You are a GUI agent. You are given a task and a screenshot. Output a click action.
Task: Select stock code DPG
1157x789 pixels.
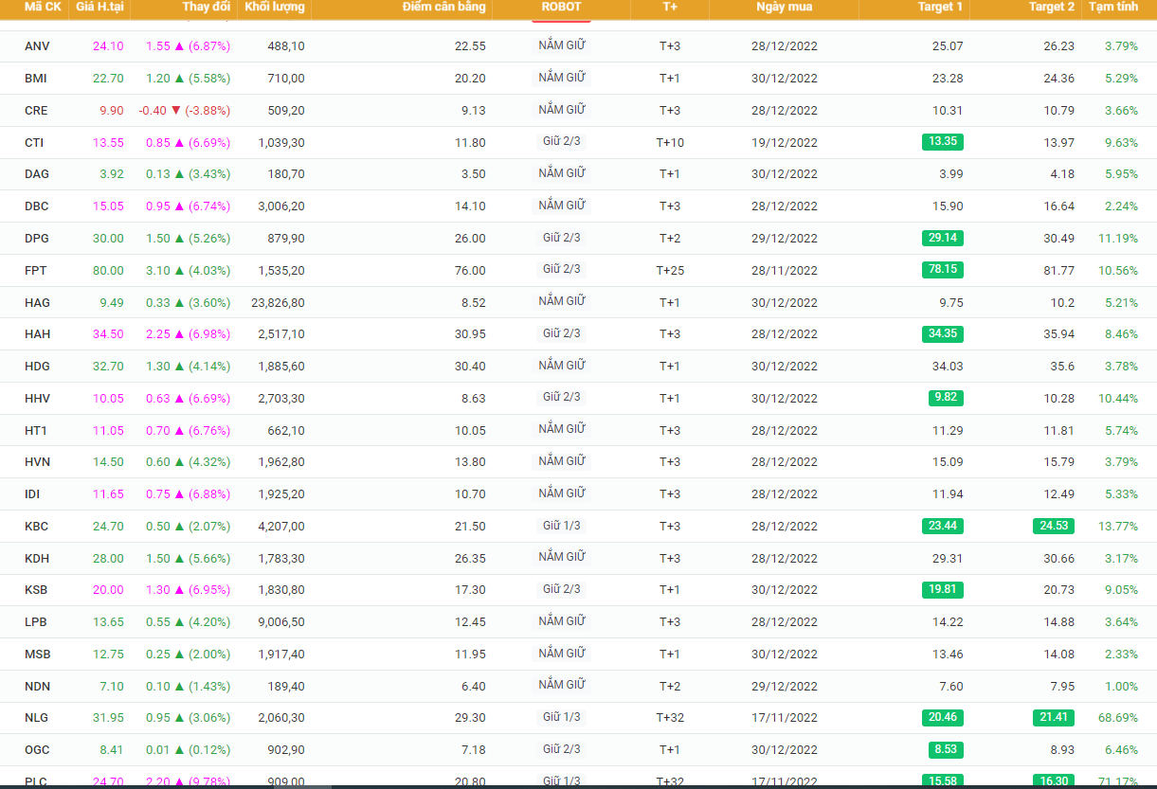(x=37, y=239)
